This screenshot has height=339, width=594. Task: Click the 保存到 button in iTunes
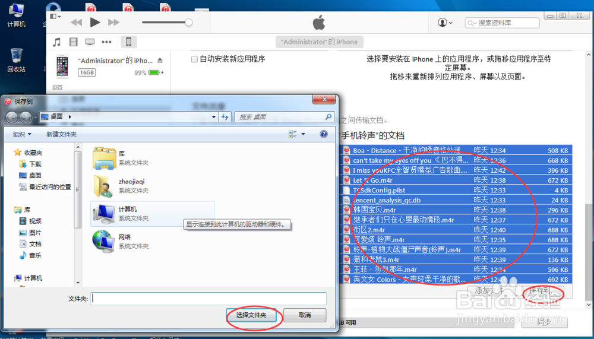(542, 292)
